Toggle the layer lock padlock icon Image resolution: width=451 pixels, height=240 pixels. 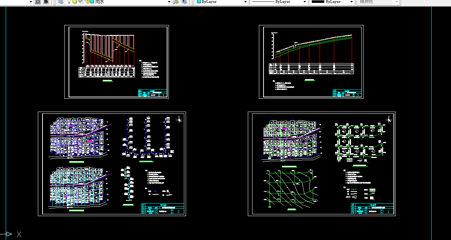pos(87,2)
